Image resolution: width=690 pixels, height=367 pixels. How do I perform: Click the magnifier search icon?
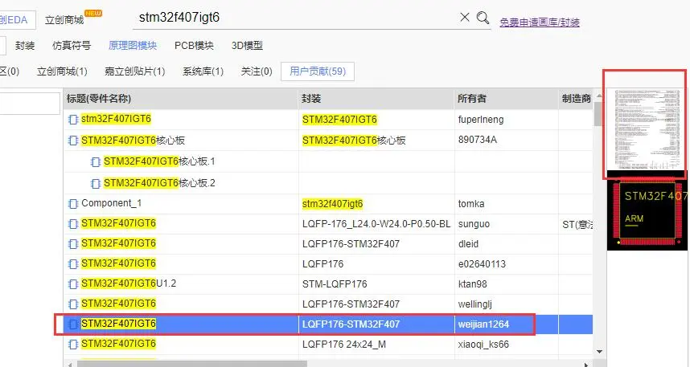coord(483,18)
